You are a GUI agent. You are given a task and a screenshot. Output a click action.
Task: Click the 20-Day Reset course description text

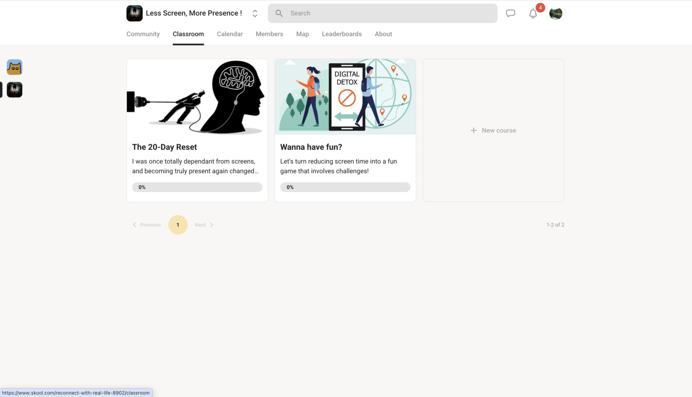click(x=196, y=166)
